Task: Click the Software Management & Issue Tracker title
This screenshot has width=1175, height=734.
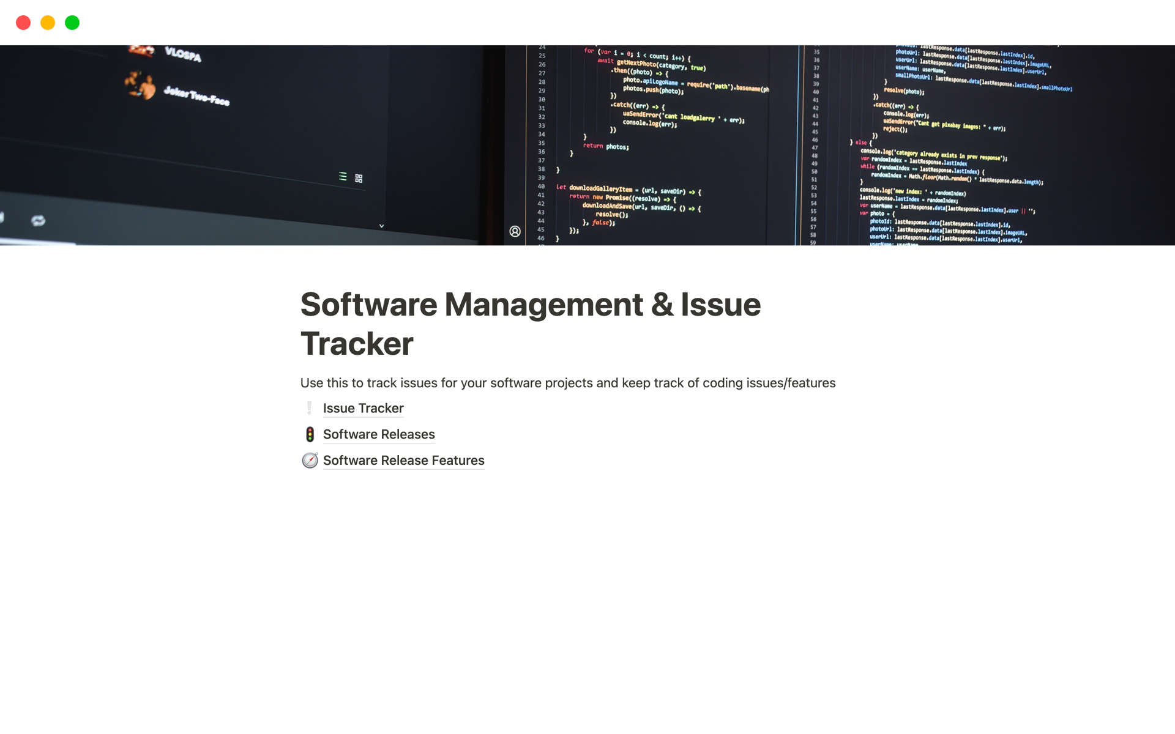Action: [x=530, y=324]
